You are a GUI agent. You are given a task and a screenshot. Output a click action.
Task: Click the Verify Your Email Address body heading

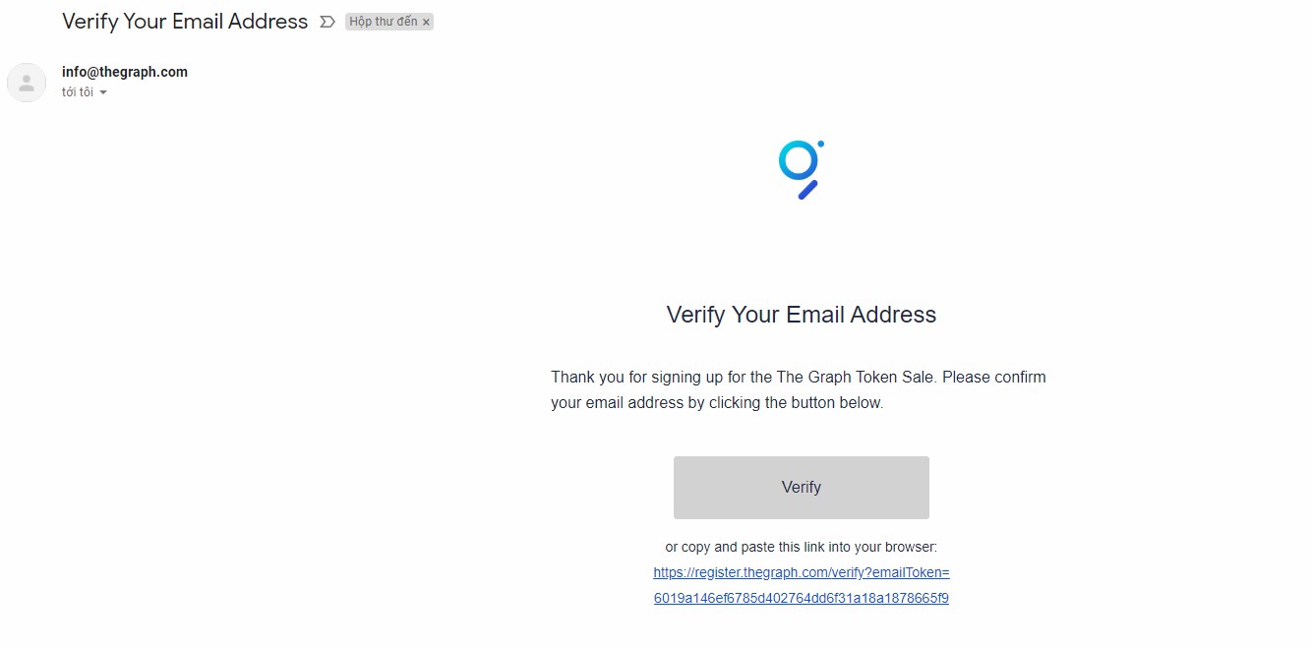pyautogui.click(x=802, y=315)
